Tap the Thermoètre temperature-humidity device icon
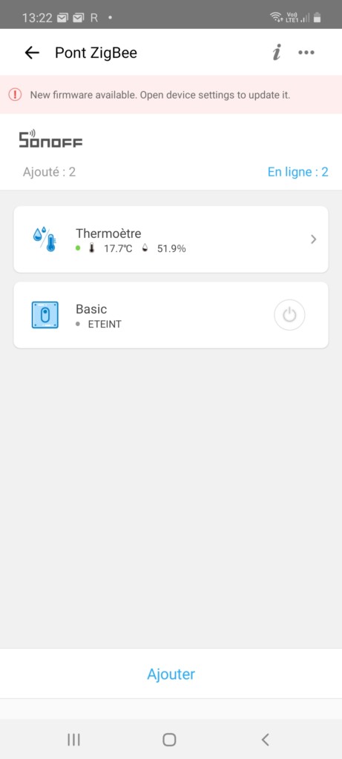The width and height of the screenshot is (342, 759). [45, 239]
